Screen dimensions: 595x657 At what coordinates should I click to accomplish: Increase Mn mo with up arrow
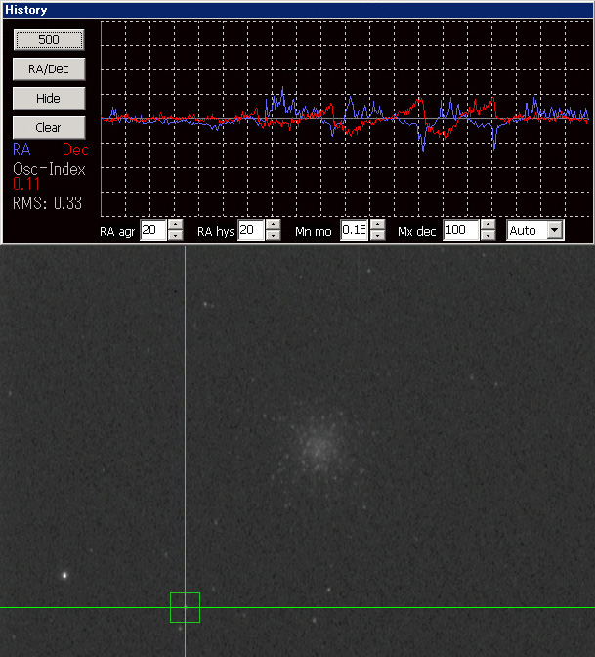(x=378, y=225)
